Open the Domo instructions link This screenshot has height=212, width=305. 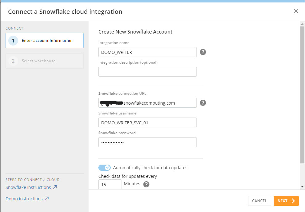point(24,199)
